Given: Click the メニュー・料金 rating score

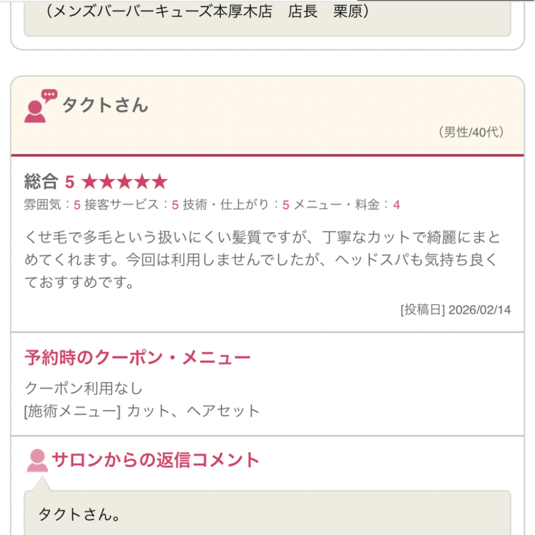Looking at the screenshot, I should [x=397, y=205].
